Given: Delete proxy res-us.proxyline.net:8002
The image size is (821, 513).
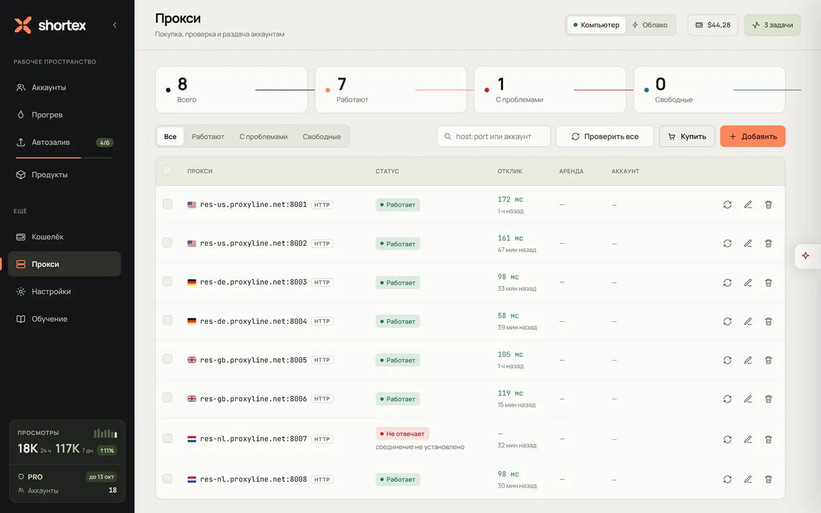Looking at the screenshot, I should tap(768, 243).
